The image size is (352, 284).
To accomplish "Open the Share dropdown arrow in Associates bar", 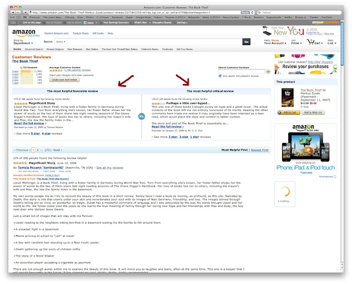I will (x=96, y=23).
